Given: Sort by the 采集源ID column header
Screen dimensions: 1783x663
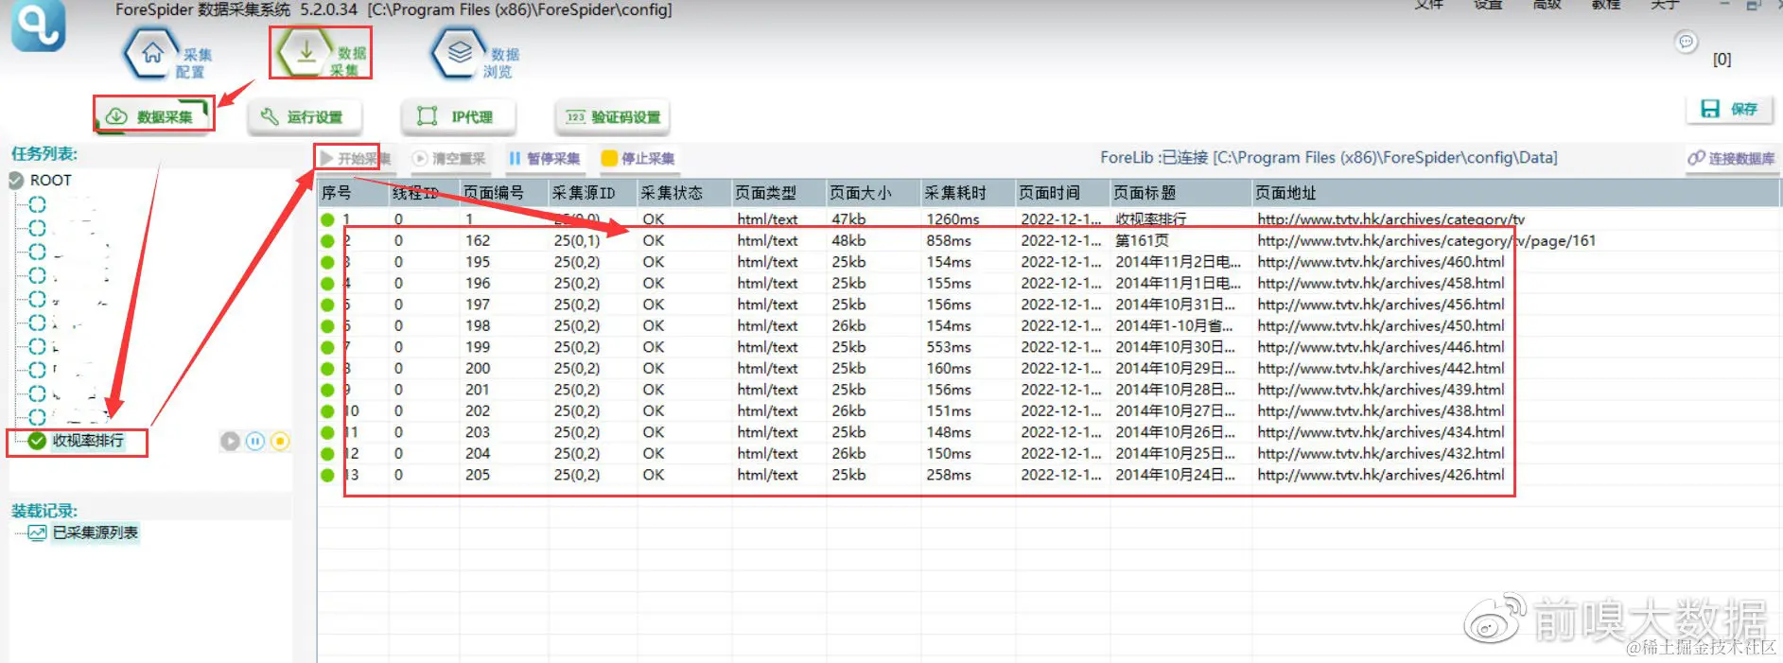Looking at the screenshot, I should 592,193.
